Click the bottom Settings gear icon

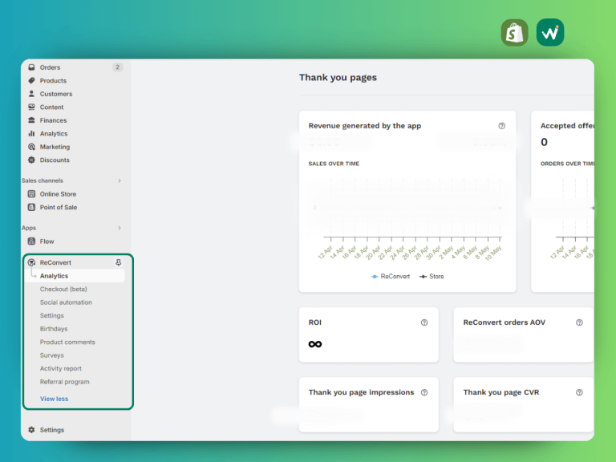(31, 430)
